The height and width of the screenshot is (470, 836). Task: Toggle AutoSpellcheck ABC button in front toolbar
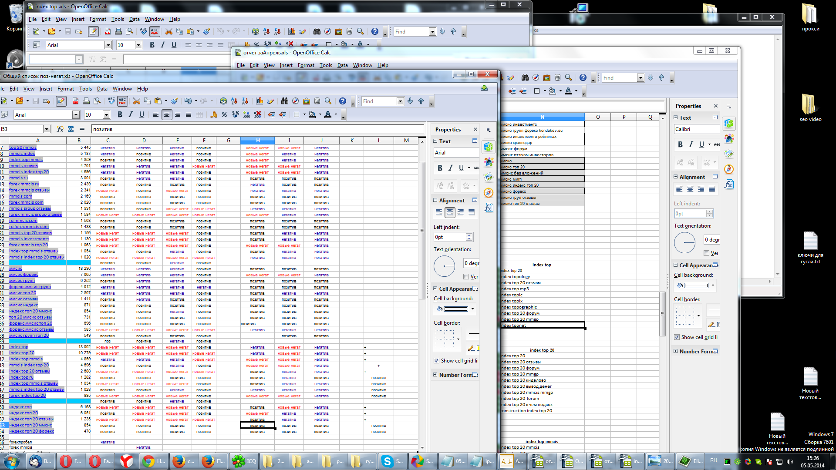(x=122, y=101)
